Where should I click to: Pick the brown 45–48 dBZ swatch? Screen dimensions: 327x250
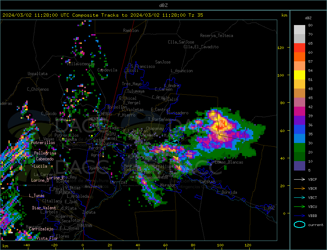click(299, 93)
